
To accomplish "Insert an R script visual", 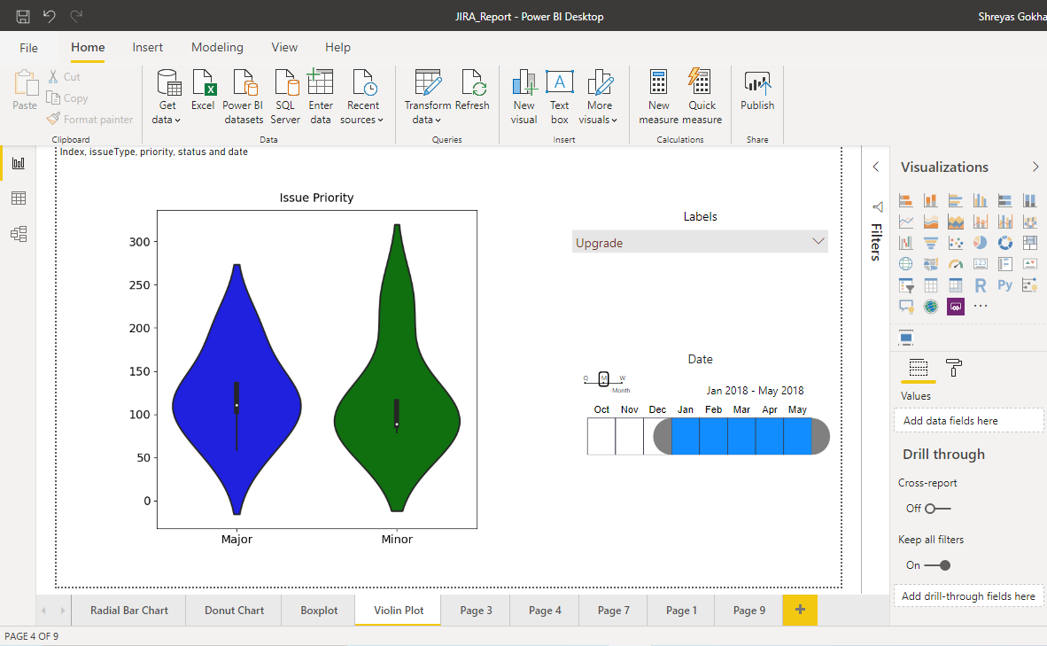I will point(981,284).
